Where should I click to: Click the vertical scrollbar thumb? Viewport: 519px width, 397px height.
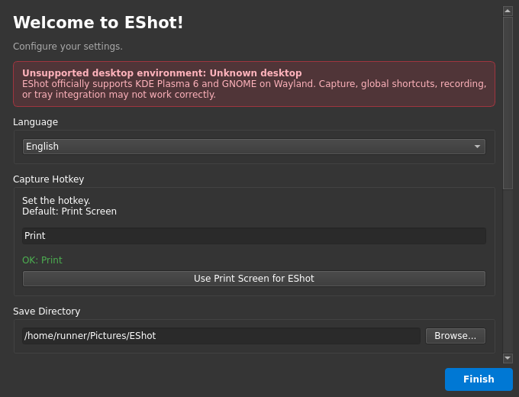pos(508,103)
